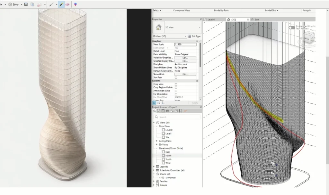Click the sheets icon in Project Browser toolbar

coord(172,111)
